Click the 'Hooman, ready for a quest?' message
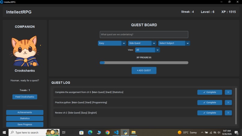This screenshot has width=242, height=136. coord(25,80)
